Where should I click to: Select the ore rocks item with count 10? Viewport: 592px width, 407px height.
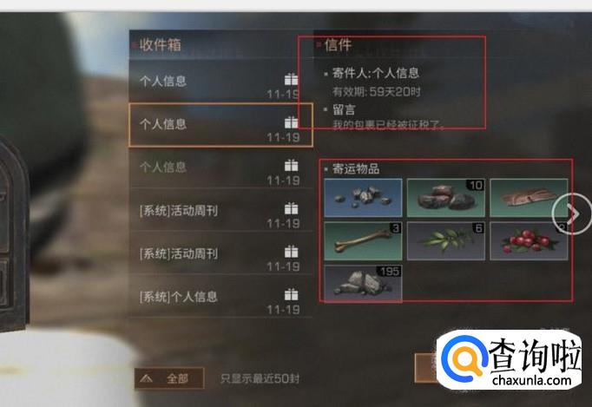(446, 198)
